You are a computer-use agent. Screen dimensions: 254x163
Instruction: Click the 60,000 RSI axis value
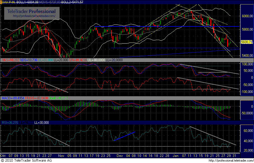click(x=248, y=131)
